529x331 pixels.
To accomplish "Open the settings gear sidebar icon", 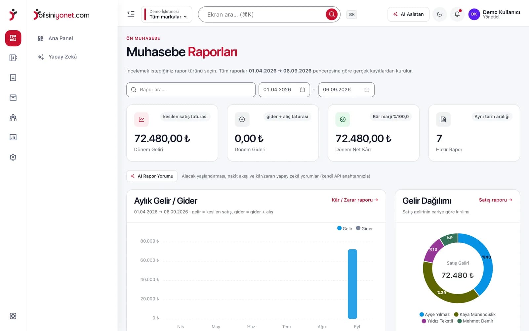I will [x=13, y=157].
